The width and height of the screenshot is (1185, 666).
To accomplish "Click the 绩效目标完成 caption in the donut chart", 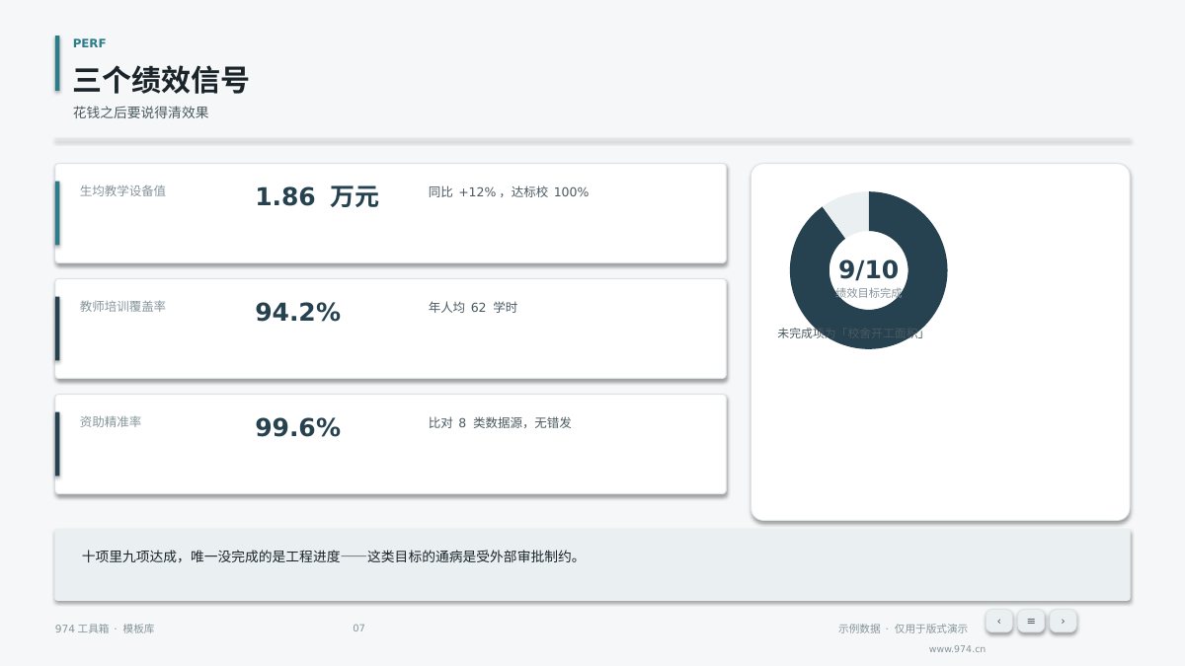I will coord(868,293).
